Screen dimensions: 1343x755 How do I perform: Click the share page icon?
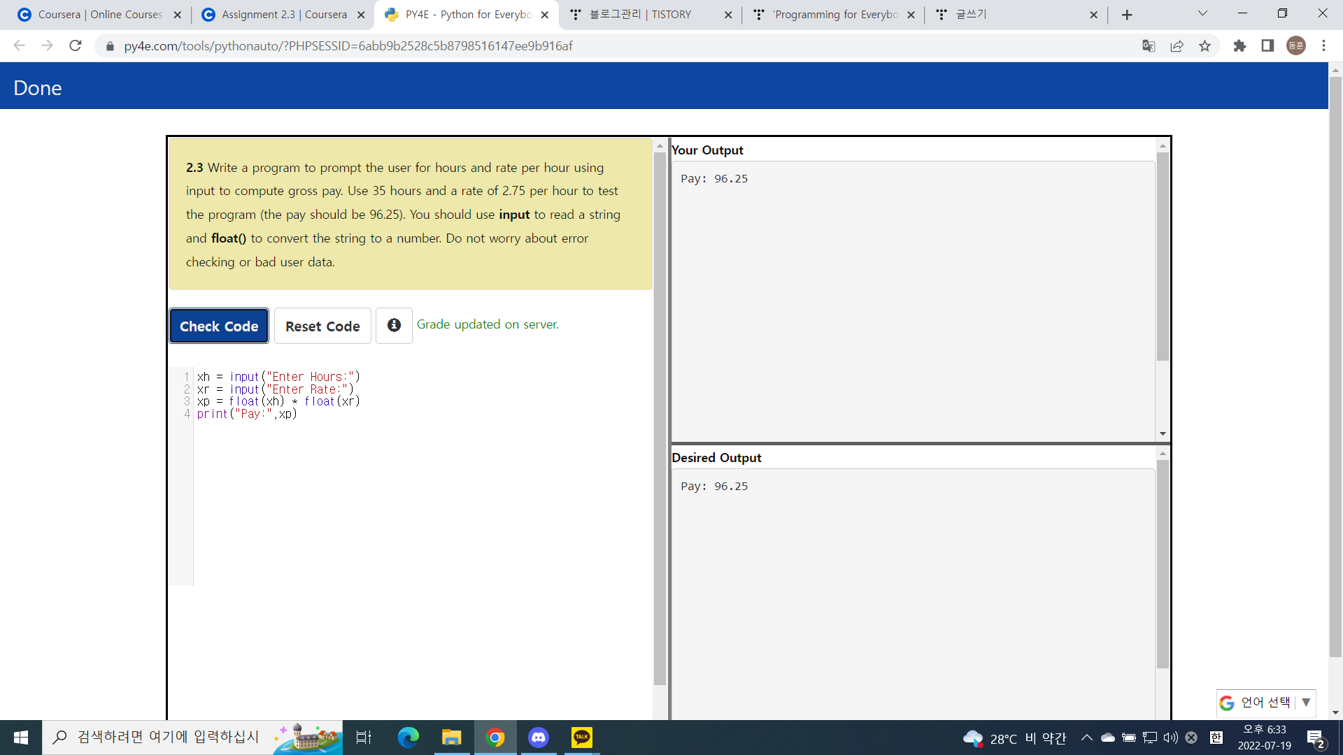point(1177,46)
